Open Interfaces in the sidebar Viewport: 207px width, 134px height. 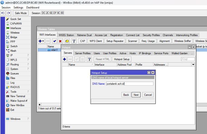click(16, 28)
